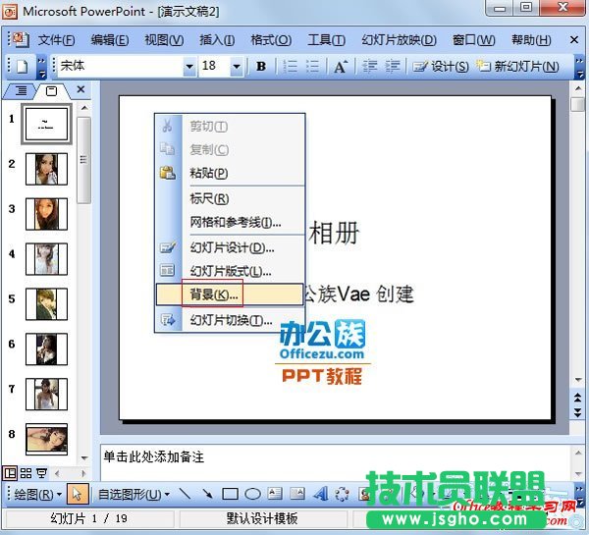Image resolution: width=589 pixels, height=535 pixels.
Task: Click the Design button in toolbar
Action: pyautogui.click(x=440, y=67)
